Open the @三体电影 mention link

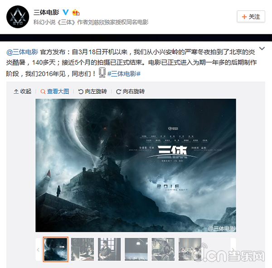click(x=22, y=52)
